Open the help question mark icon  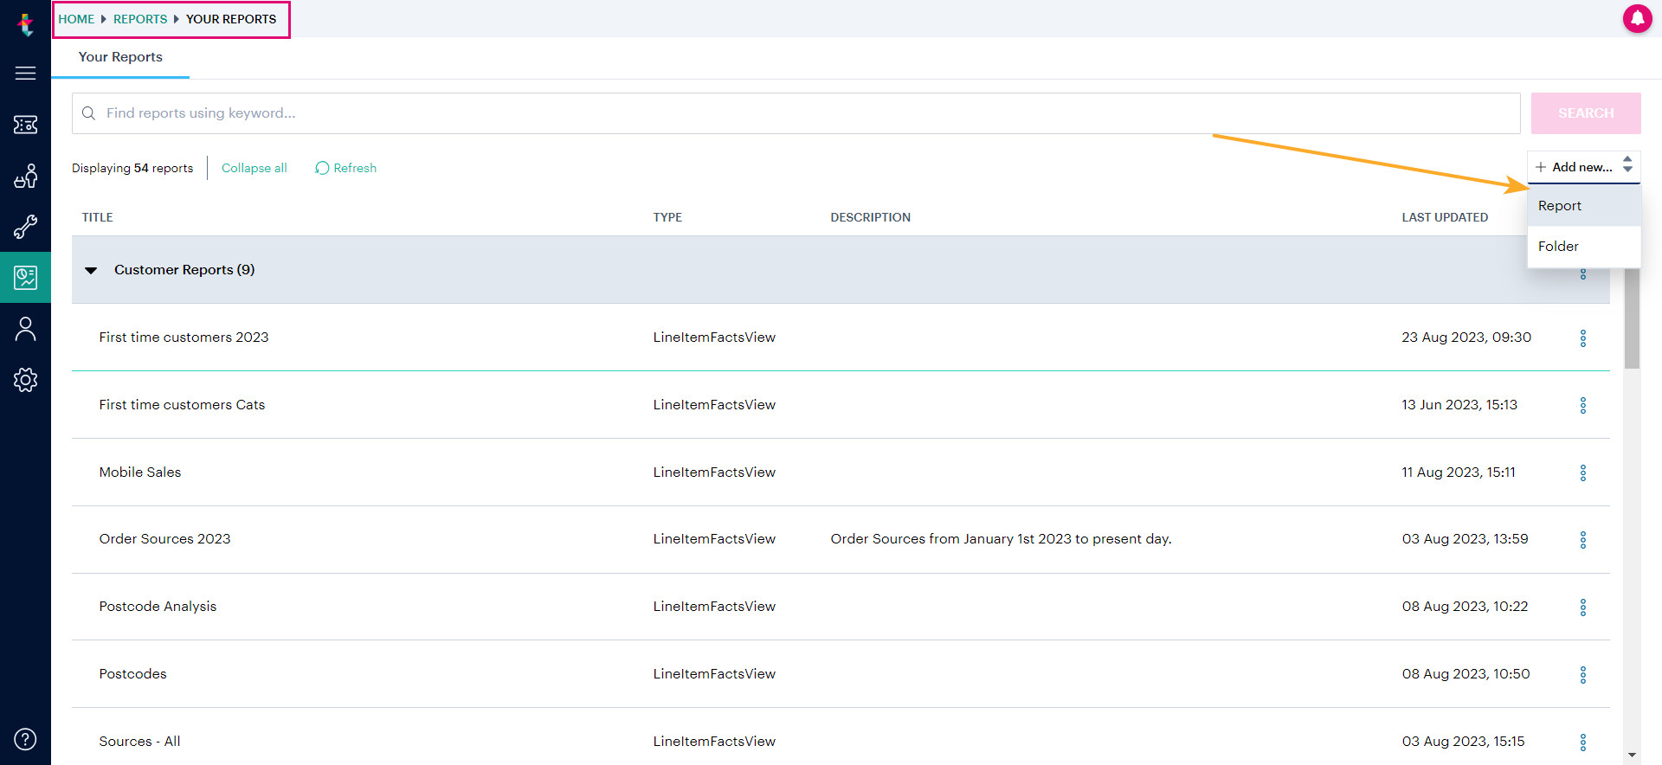tap(26, 739)
